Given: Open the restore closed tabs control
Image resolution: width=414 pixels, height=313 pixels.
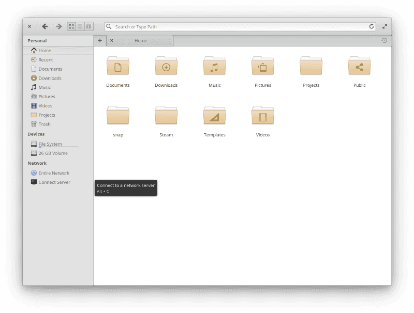Looking at the screenshot, I should coord(383,40).
